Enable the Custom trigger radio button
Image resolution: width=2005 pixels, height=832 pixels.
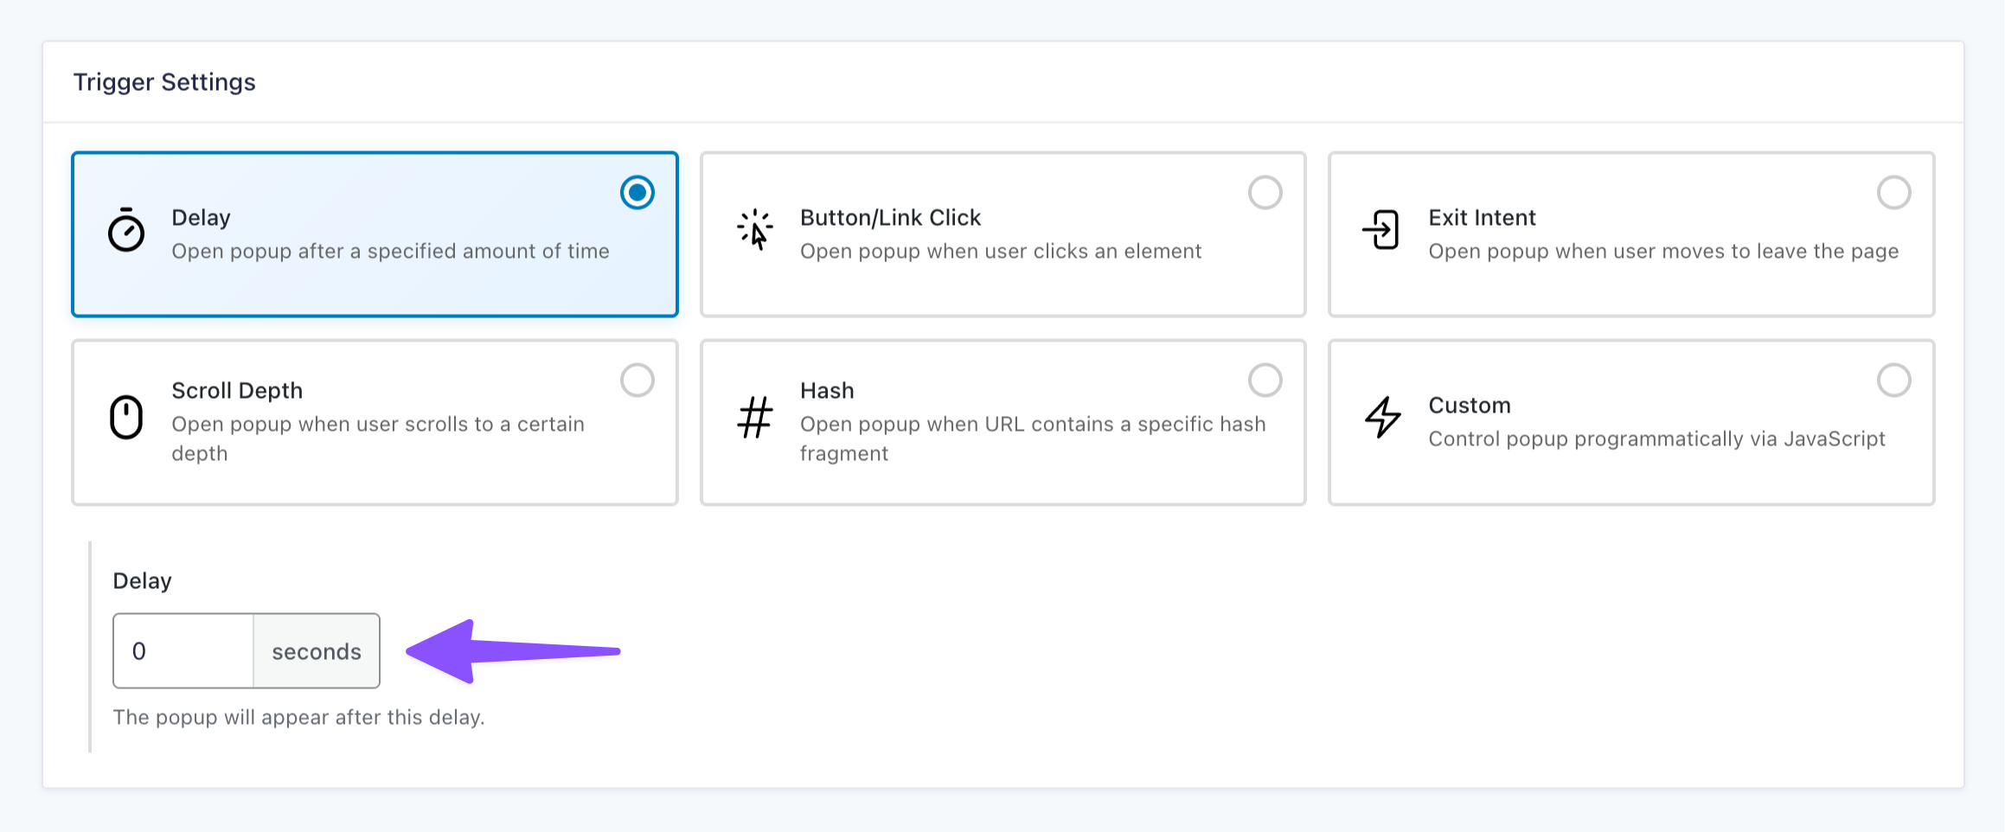[1893, 381]
